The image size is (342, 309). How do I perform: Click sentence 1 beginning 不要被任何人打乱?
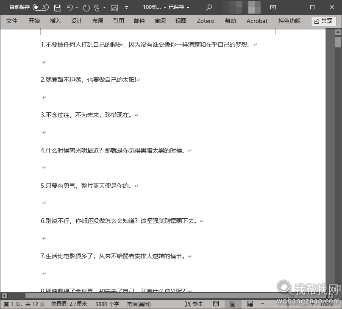146,45
